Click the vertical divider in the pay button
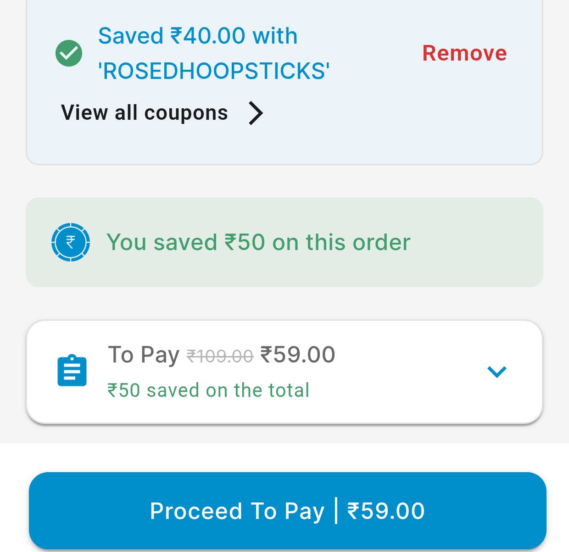This screenshot has width=569, height=552. 336,510
